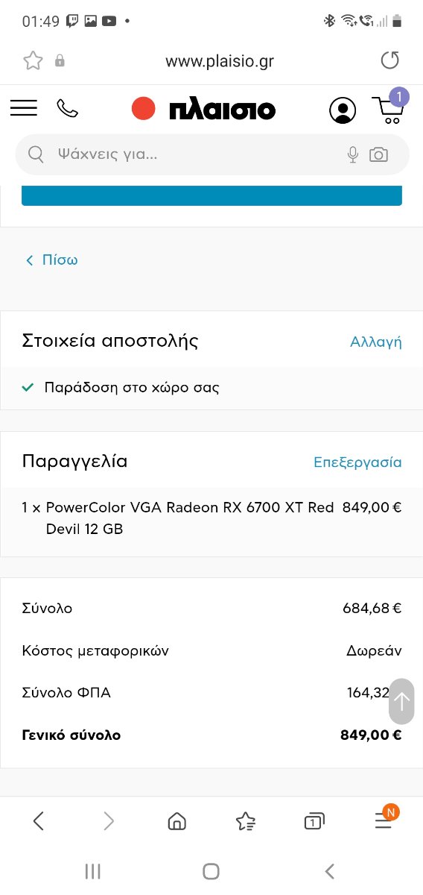Focus the Ψάχνεις για search field
The image size is (423, 895).
click(x=197, y=154)
